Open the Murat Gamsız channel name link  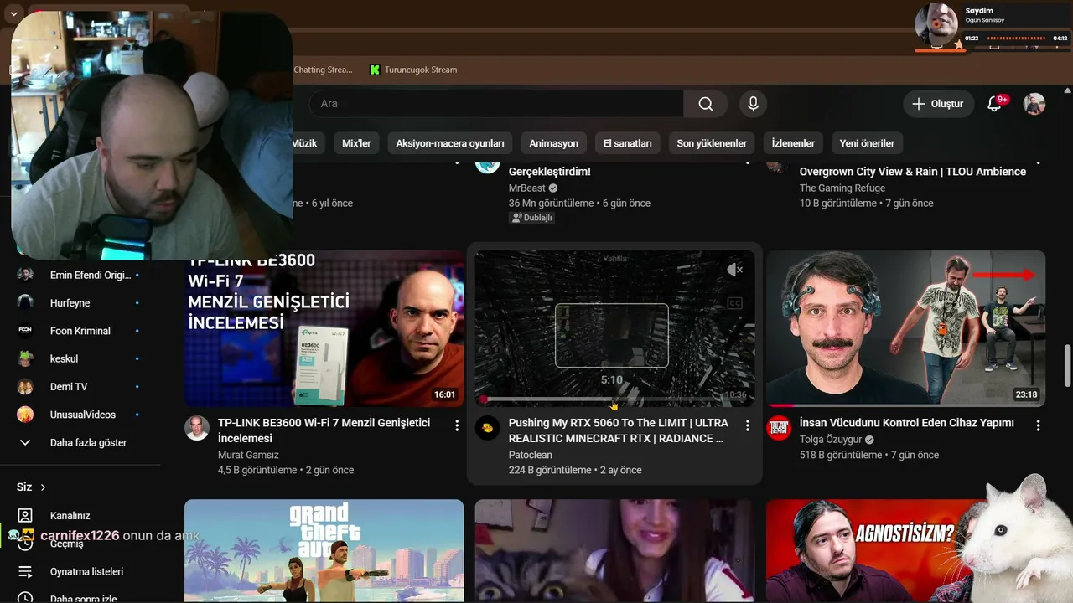click(248, 455)
